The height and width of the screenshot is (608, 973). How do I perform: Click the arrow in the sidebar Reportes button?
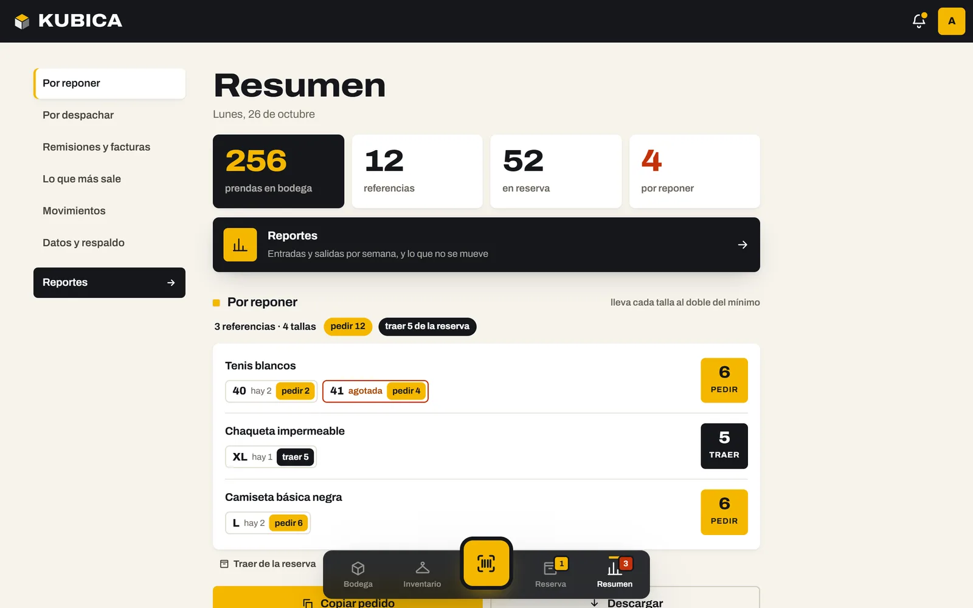coord(171,283)
